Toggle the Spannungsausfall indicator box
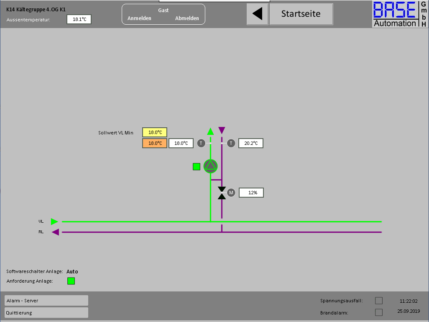Viewport: 429px width, 322px height. tap(379, 301)
